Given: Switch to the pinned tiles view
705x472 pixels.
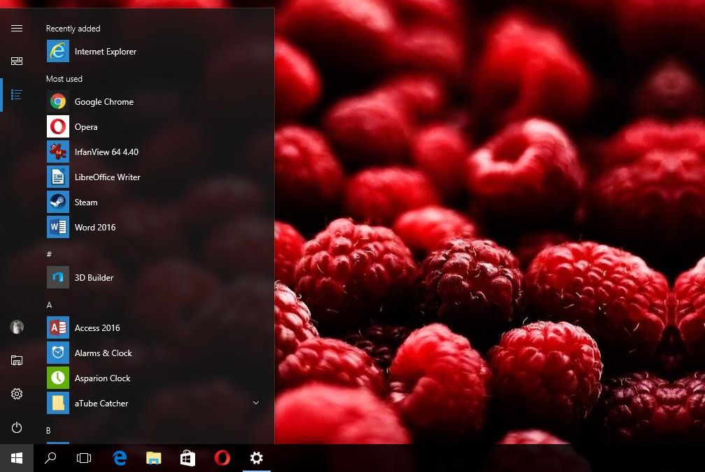Looking at the screenshot, I should (x=17, y=61).
